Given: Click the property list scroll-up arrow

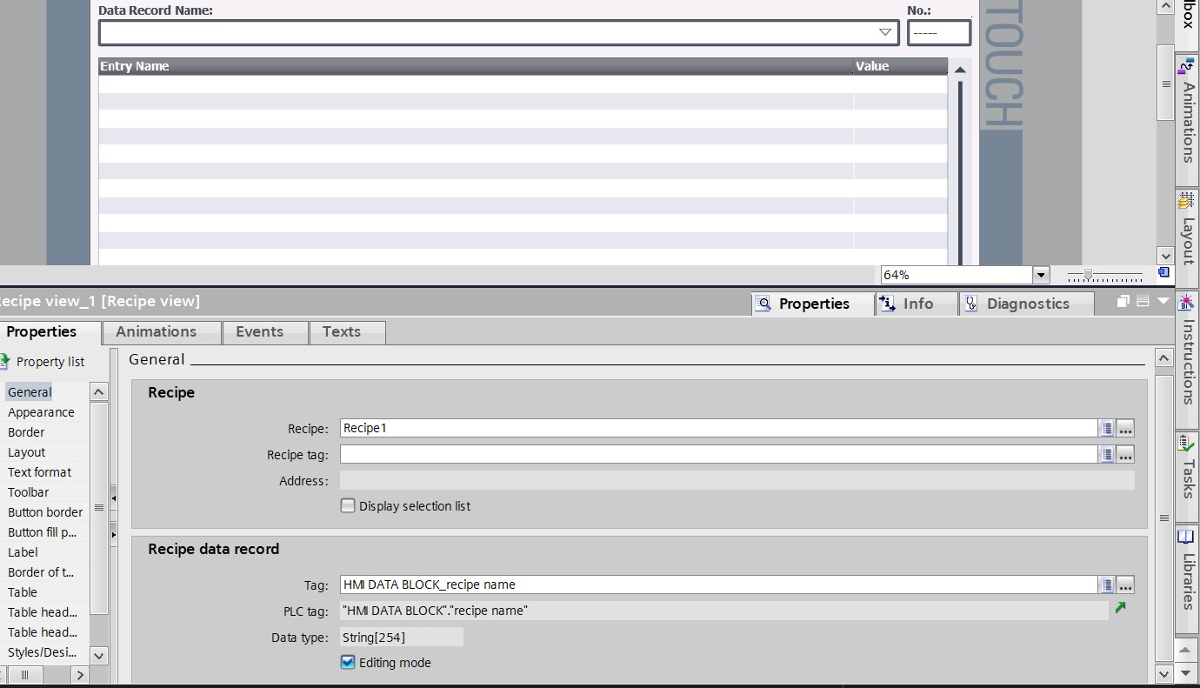Looking at the screenshot, I should (99, 392).
